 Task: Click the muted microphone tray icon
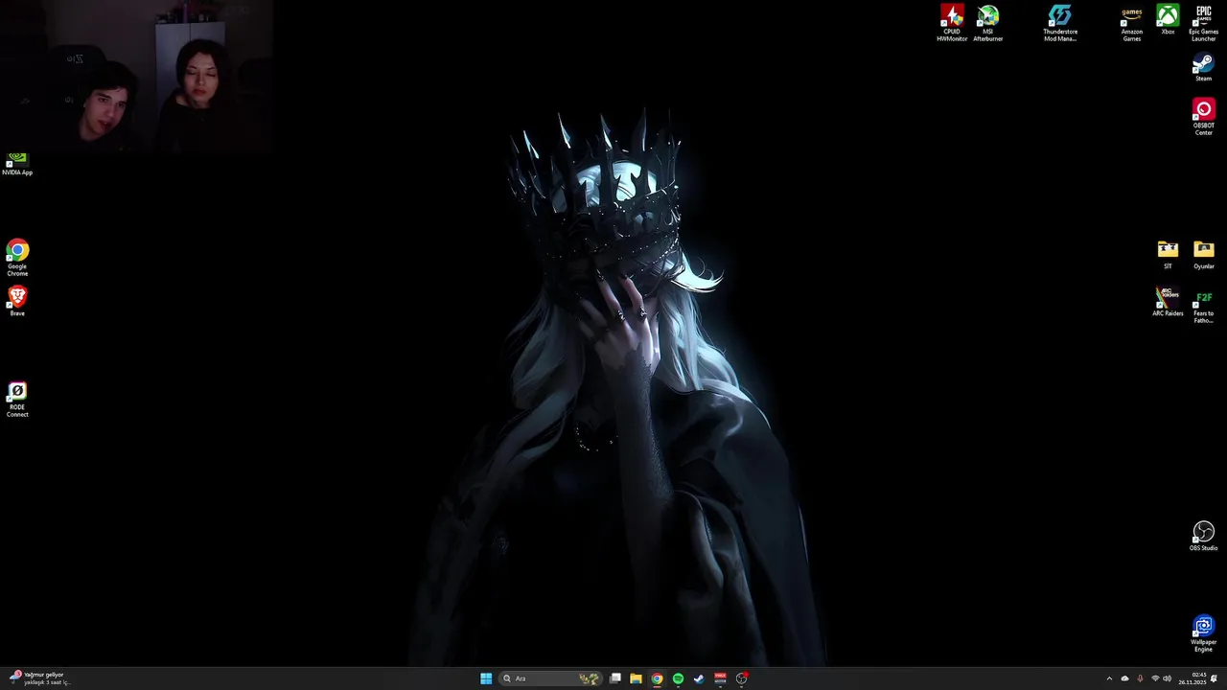pos(1140,678)
